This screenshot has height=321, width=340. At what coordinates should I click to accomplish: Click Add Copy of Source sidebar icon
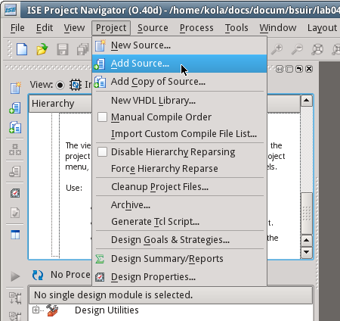pos(15,127)
